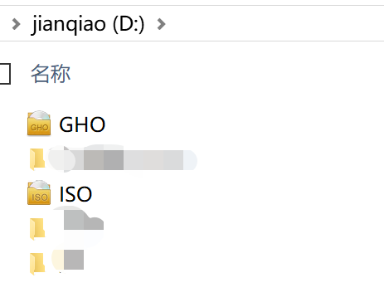This screenshot has height=307, width=384.
Task: Click blank row space right of ISO
Action: (x=238, y=194)
